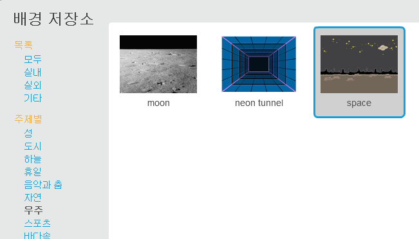This screenshot has height=239, width=419.
Task: Filter backdrops by 실내 category
Action: point(33,73)
